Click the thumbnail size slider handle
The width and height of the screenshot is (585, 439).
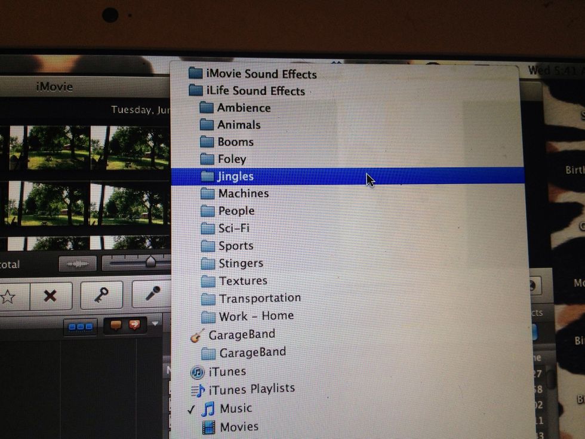(x=150, y=262)
